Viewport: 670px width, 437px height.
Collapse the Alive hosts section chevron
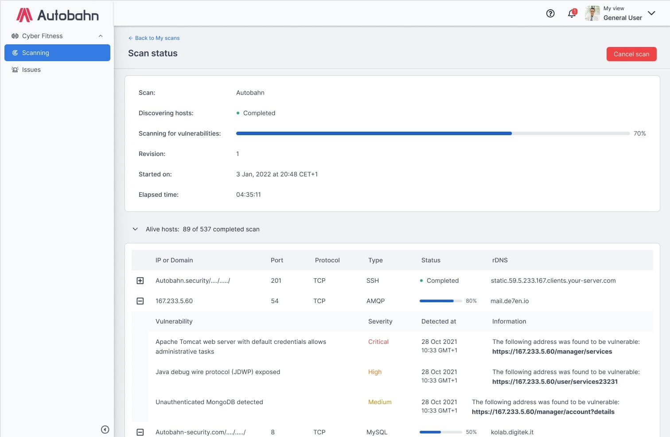(x=135, y=229)
